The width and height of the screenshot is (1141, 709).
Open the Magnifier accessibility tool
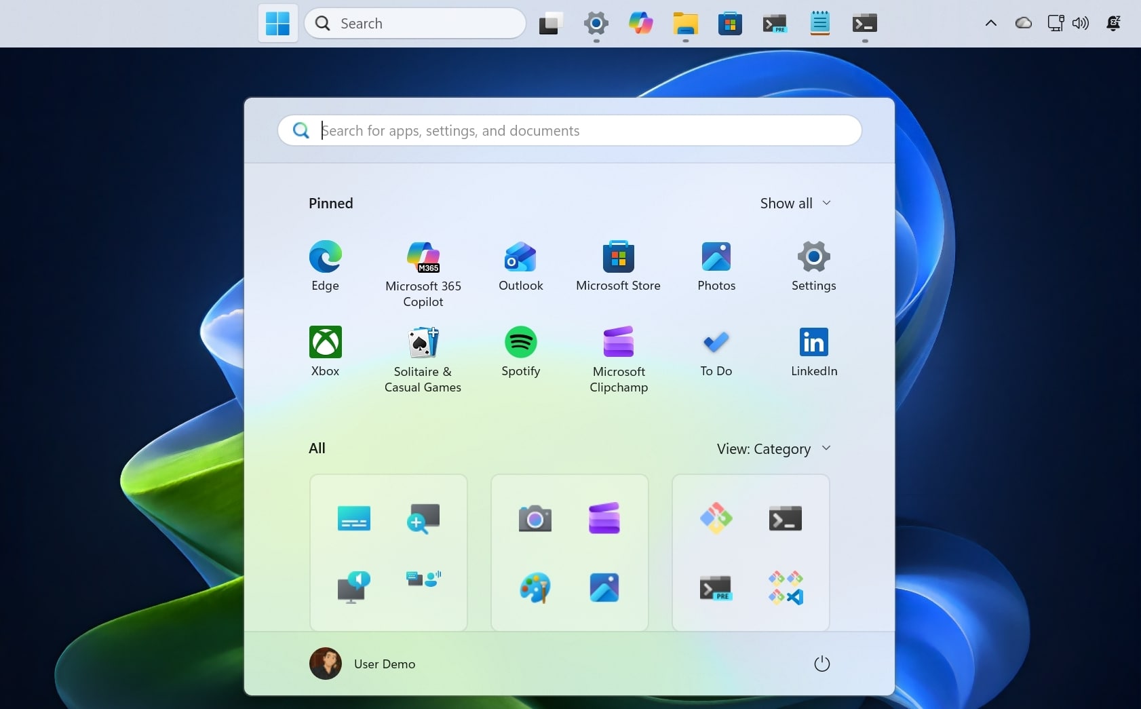coord(423,518)
